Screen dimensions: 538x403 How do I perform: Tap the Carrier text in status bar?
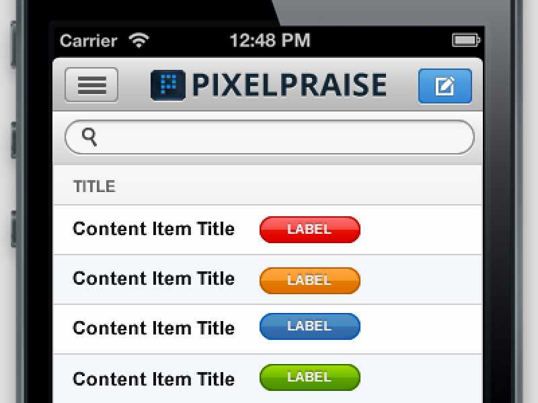coord(89,40)
